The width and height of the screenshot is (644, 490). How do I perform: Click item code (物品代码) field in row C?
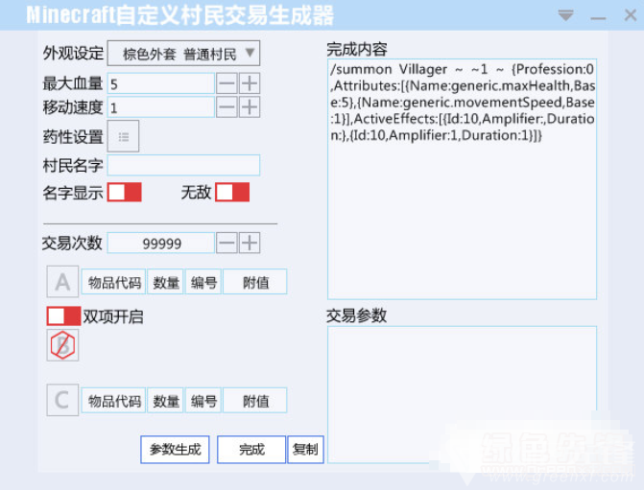[114, 400]
